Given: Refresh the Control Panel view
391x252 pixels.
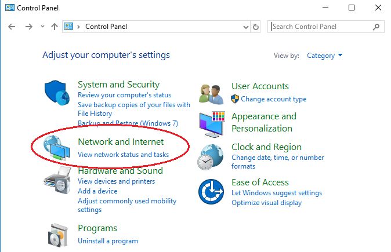Looking at the screenshot, I should tap(256, 27).
